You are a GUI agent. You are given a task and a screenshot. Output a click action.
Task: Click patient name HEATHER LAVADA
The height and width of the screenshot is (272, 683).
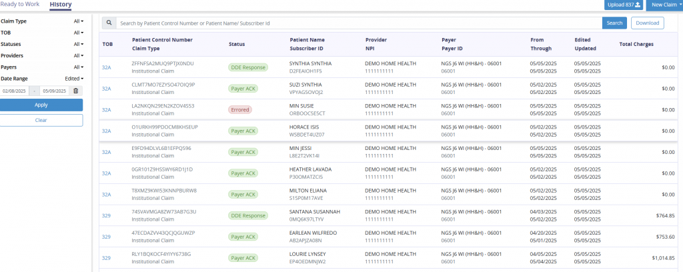point(310,169)
